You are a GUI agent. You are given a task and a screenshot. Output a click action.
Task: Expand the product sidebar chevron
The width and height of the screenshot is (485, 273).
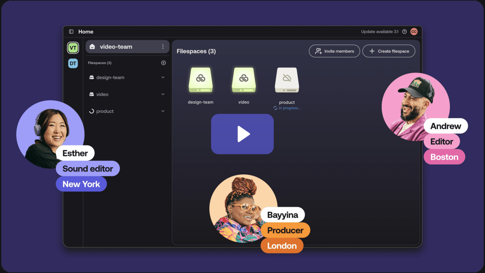click(x=163, y=111)
